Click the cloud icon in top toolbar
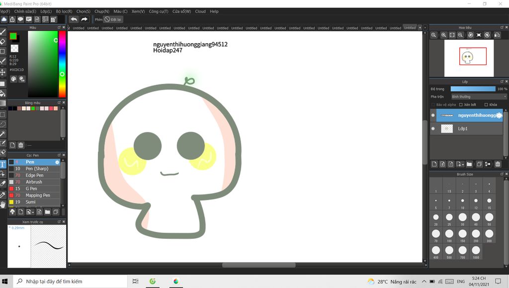Screen dimensions: 509x288 (4, 19)
